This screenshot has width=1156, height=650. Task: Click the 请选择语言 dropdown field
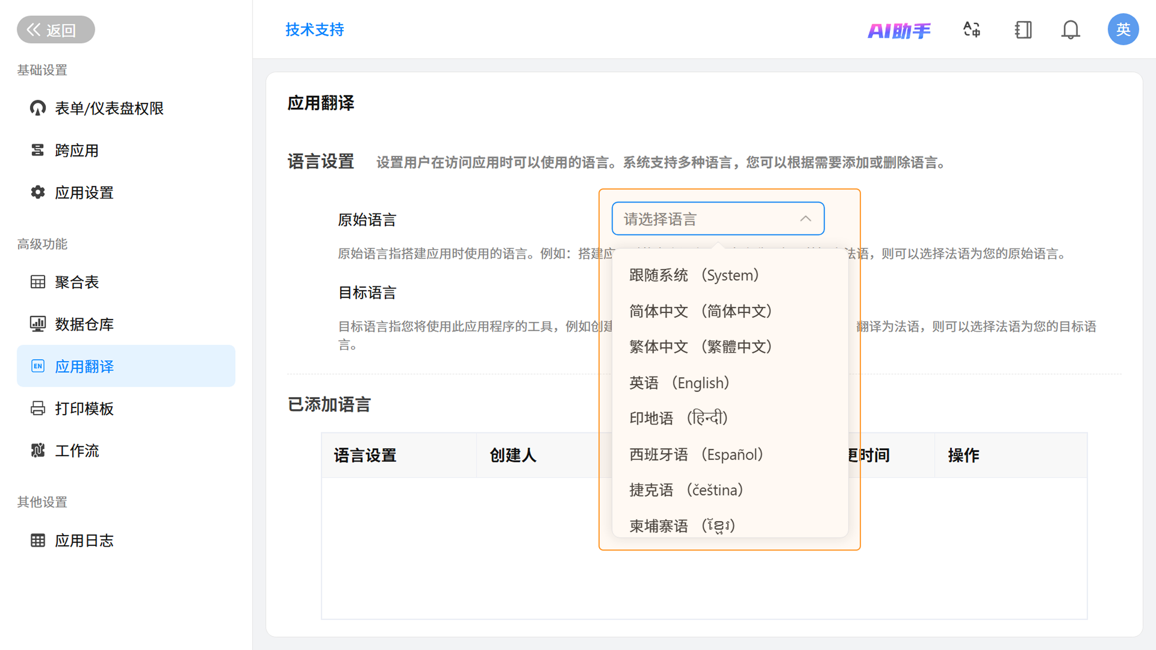[x=718, y=219]
